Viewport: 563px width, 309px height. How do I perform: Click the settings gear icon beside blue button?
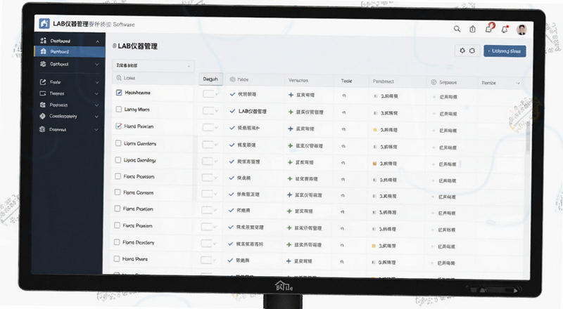coord(462,51)
